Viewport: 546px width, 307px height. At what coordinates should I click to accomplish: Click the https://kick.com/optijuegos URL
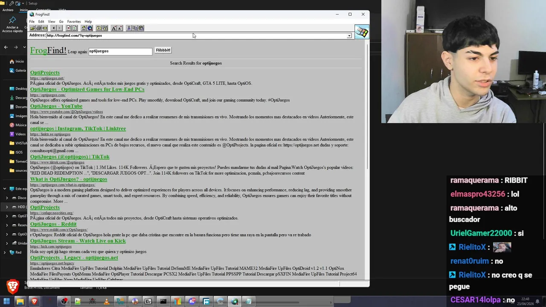click(51, 246)
